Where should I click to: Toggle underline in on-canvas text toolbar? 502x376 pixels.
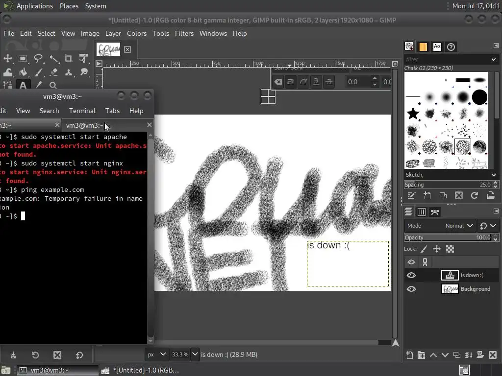316,82
